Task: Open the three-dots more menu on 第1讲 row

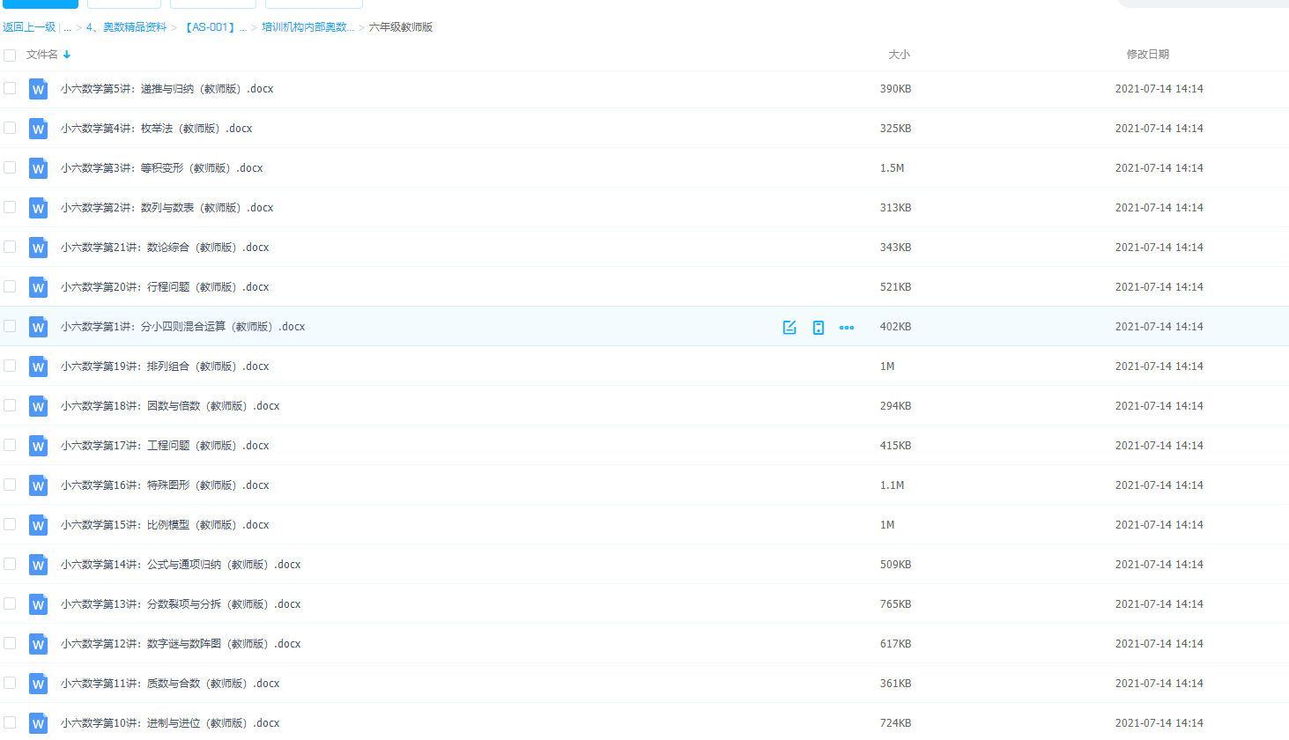Action: pyautogui.click(x=847, y=328)
